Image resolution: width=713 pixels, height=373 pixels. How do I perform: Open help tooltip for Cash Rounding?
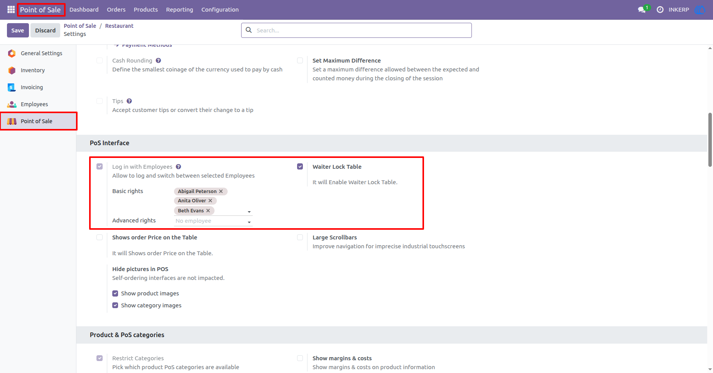click(159, 61)
